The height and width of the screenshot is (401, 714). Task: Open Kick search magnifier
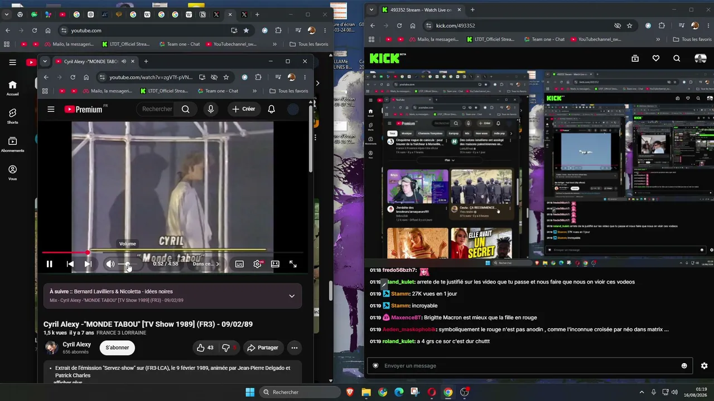(x=677, y=58)
